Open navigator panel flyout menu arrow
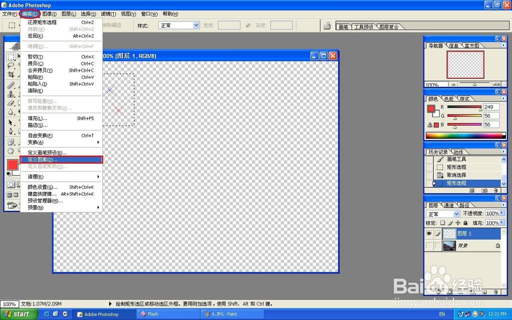The height and width of the screenshot is (320, 512). tap(503, 46)
